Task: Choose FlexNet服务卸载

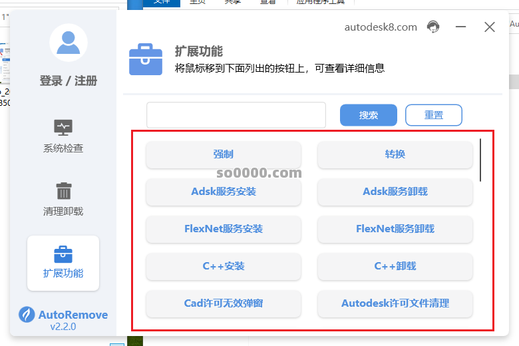Action: click(x=395, y=229)
